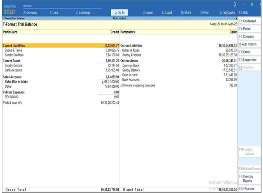
Task: Select Sundry Debtors on the credit side
Action: click(x=61, y=65)
